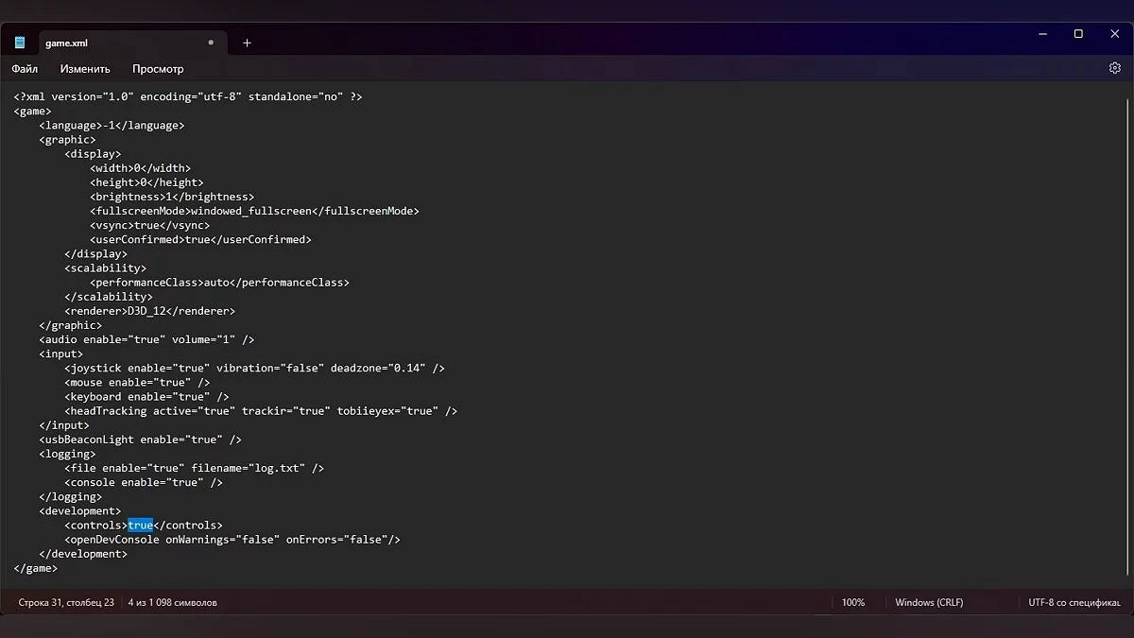Image resolution: width=1134 pixels, height=638 pixels.
Task: Click the closing /development tag
Action: coord(83,554)
